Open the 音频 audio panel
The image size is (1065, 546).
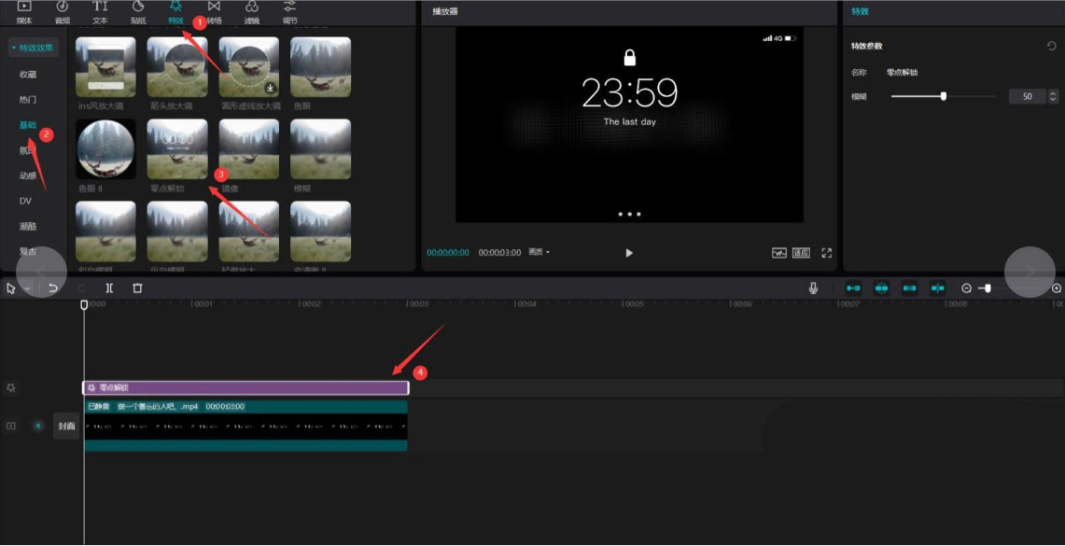63,12
